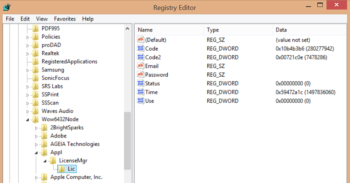Click data 0x10b4b3b6 (280277942)
The height and width of the screenshot is (183, 350).
click(305, 48)
